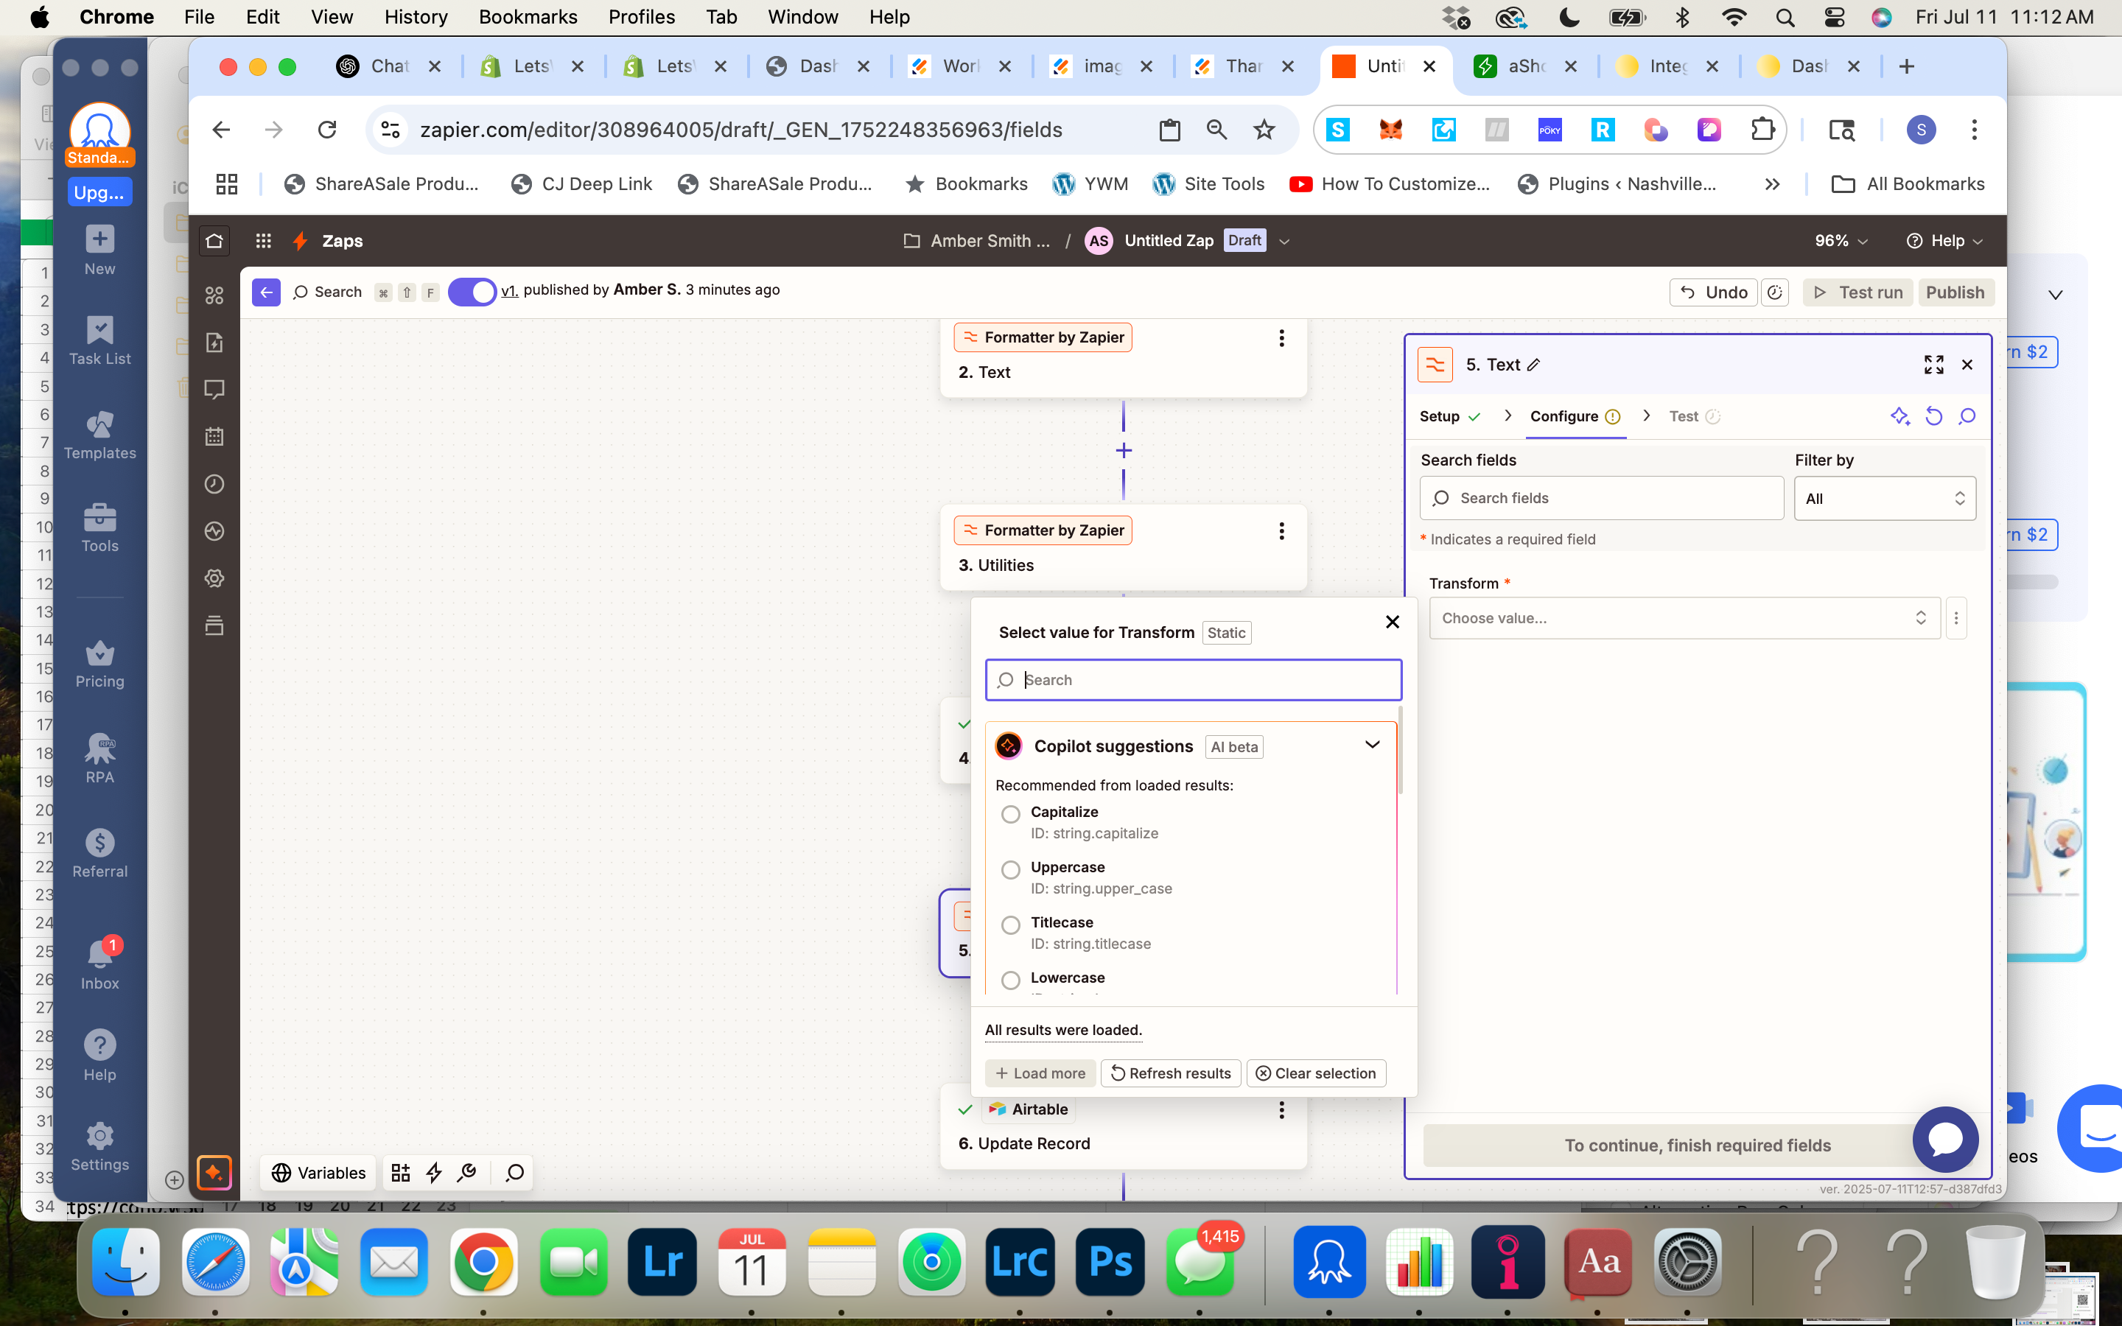2122x1326 pixels.
Task: Expand the step panel to fullscreen
Action: pyautogui.click(x=1933, y=365)
